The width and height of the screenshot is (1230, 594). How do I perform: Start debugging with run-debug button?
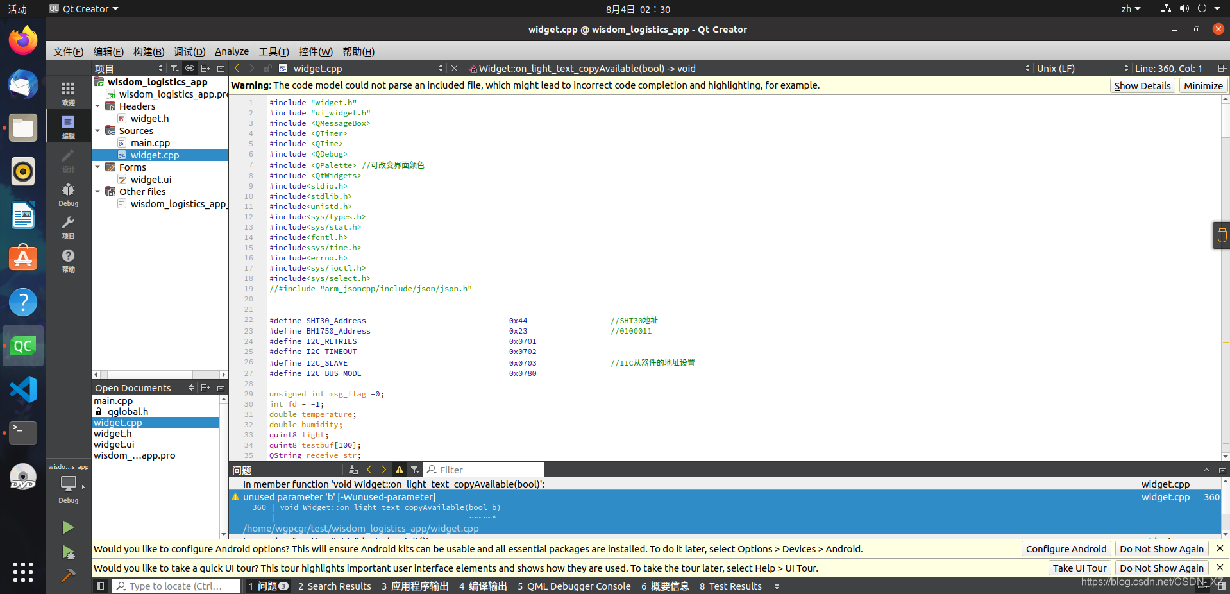pos(68,552)
